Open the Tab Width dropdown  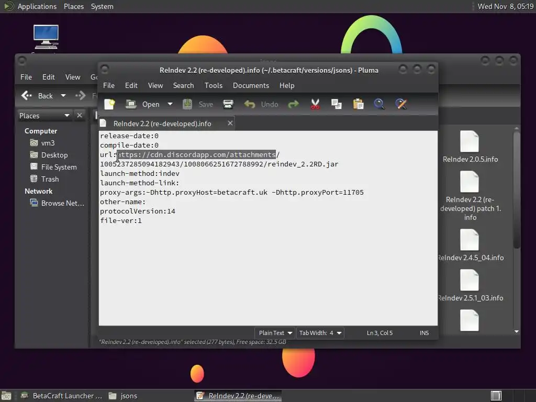tap(320, 332)
